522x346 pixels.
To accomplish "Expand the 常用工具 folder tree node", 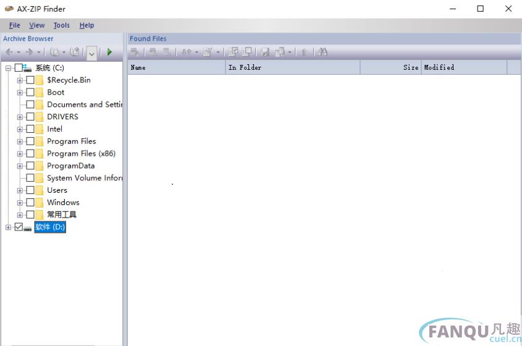I will click(20, 215).
